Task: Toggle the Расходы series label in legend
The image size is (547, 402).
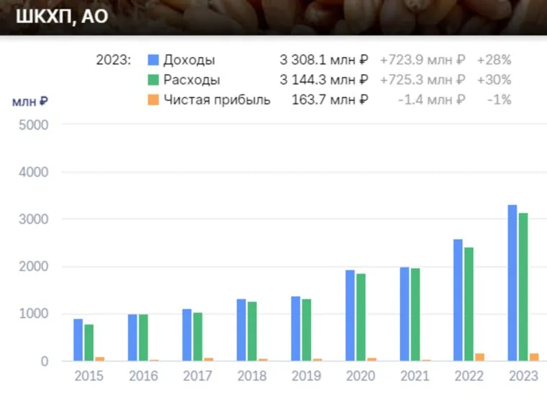Action: [x=191, y=81]
